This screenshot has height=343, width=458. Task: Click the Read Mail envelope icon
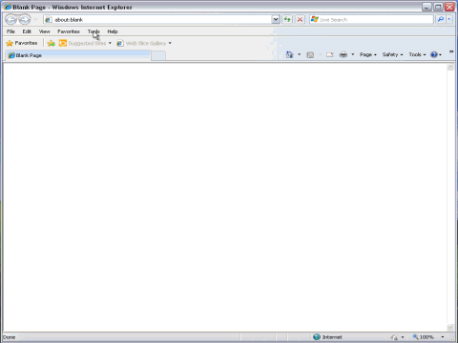[x=330, y=55]
